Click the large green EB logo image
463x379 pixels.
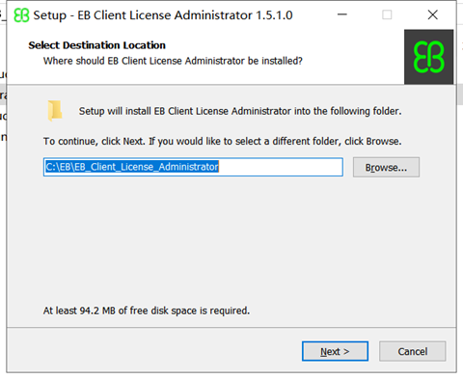pos(429,57)
